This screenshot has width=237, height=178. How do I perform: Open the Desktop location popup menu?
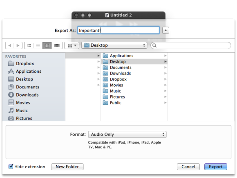coord(114,45)
